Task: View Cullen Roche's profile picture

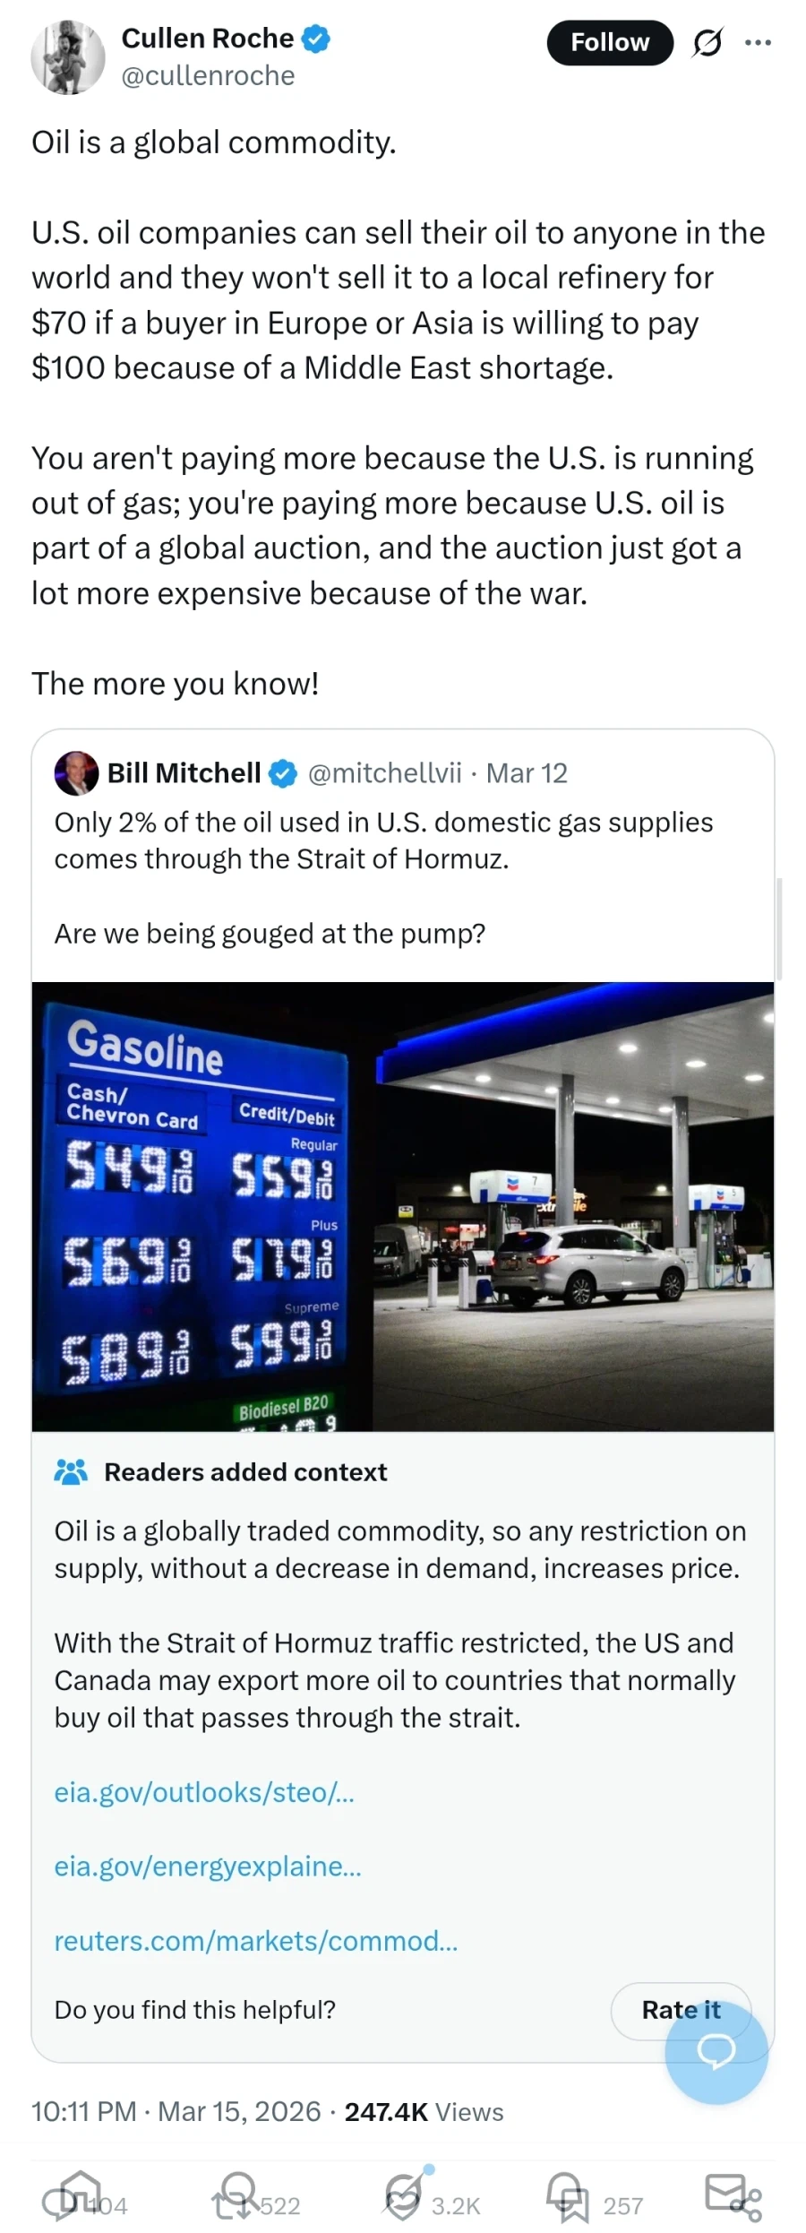Action: [67, 57]
